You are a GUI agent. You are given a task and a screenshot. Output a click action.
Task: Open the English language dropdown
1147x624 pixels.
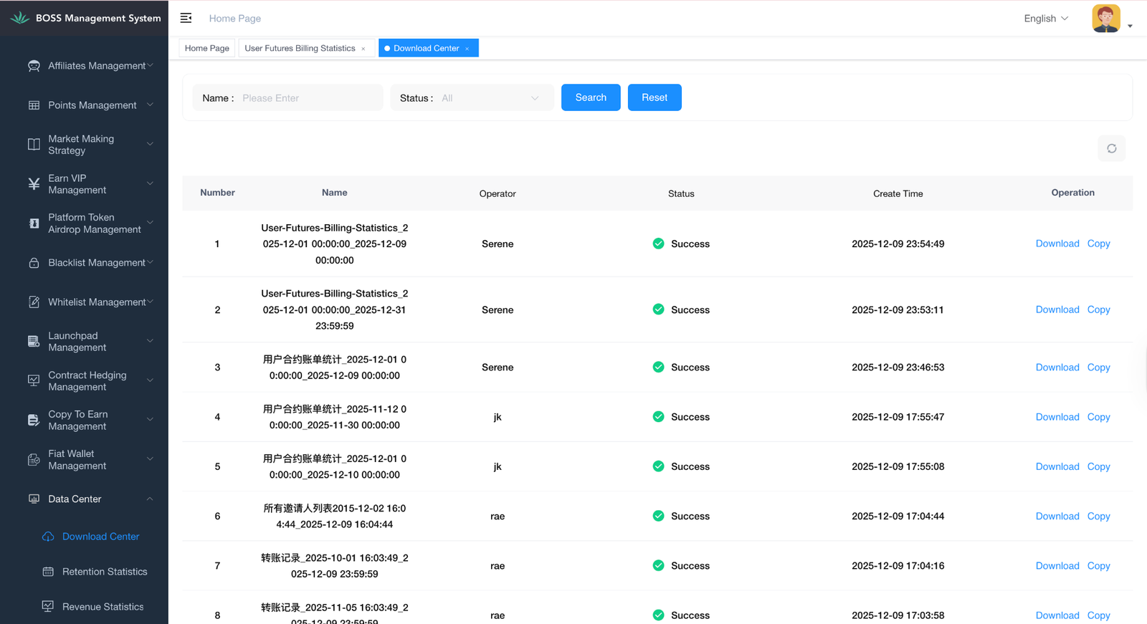[1045, 19]
